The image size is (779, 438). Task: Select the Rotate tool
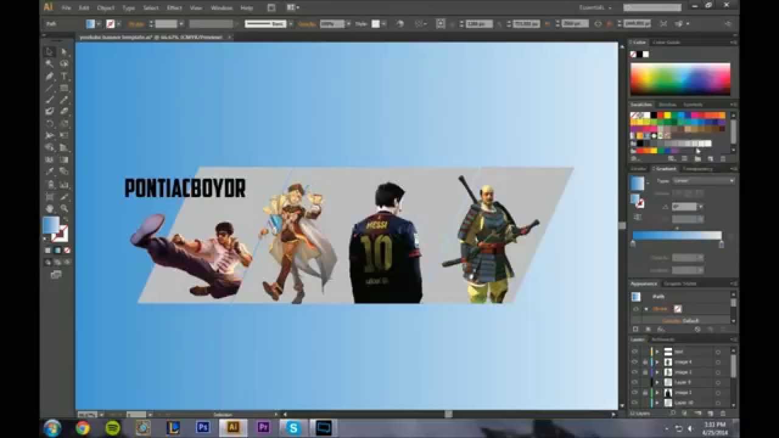point(49,123)
